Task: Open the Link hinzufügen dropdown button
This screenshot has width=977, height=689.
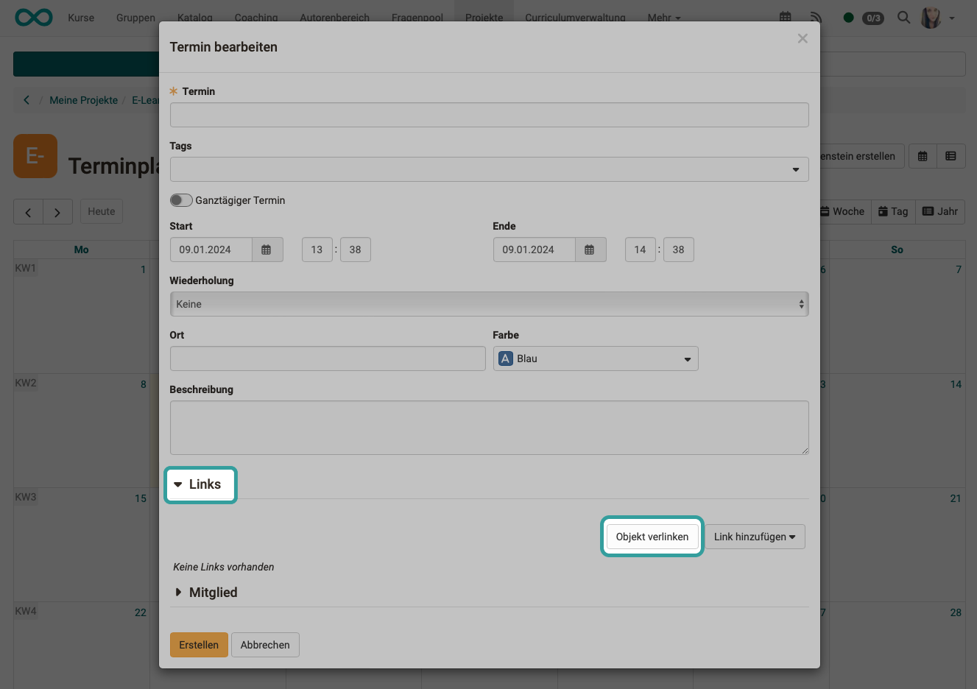Action: 755,537
